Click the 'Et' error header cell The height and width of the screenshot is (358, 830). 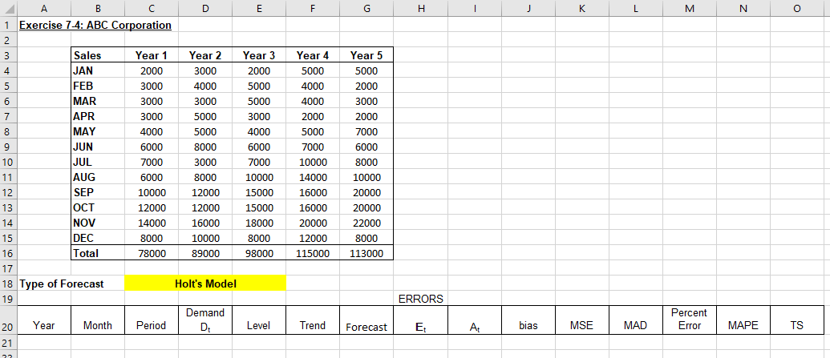pyautogui.click(x=420, y=320)
